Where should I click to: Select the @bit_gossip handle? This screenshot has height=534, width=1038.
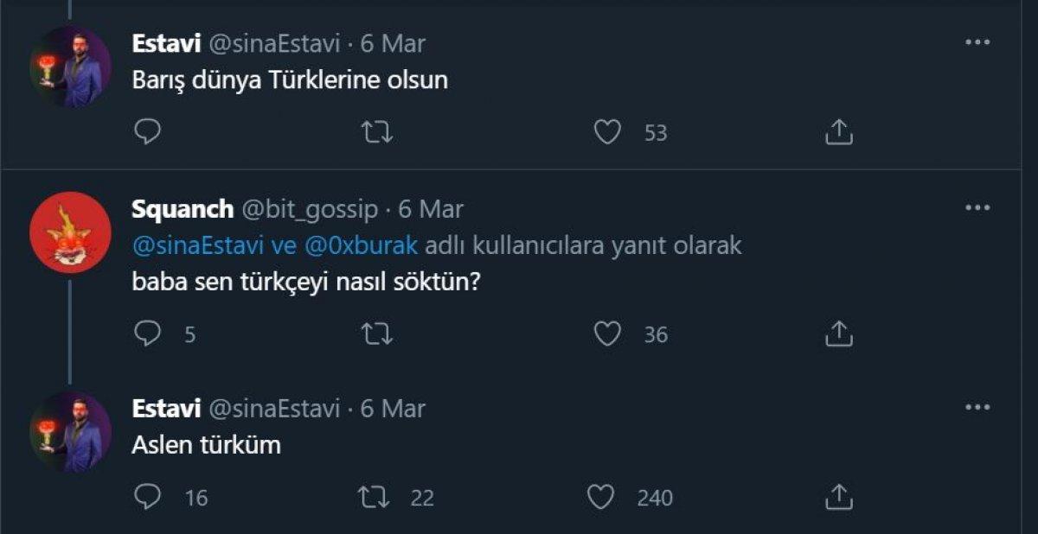(x=313, y=209)
